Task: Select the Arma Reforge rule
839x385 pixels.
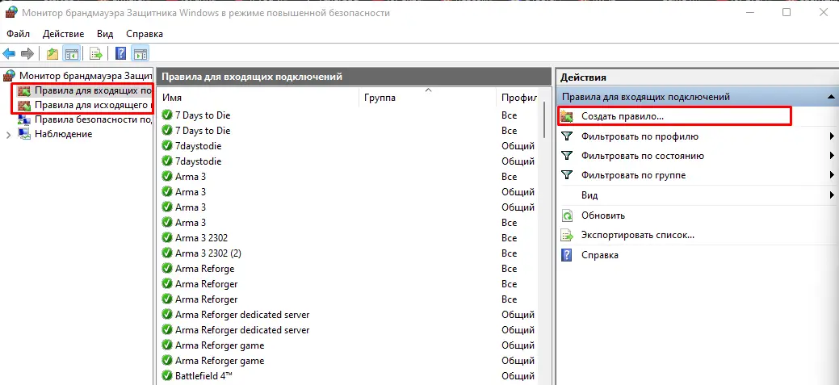Action: [204, 269]
